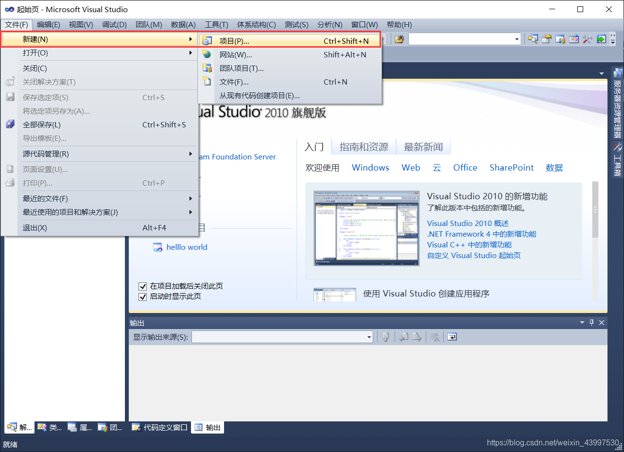Viewport: 624px width, 452px height.
Task: Select 退出(X) in the File menu
Action: click(x=100, y=227)
